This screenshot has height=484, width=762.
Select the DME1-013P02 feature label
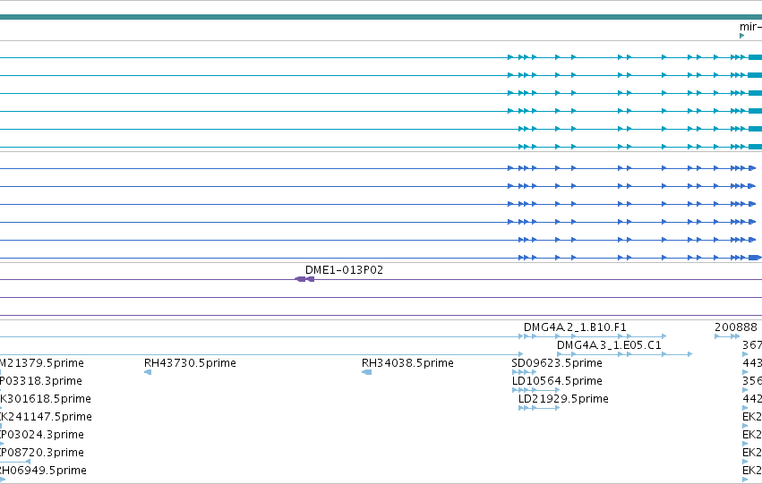(x=344, y=270)
